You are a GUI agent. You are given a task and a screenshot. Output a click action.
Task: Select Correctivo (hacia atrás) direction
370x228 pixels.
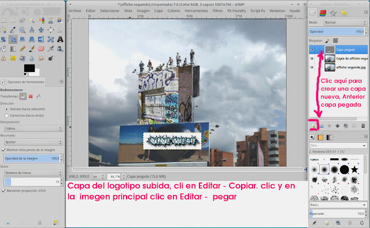click(6, 115)
